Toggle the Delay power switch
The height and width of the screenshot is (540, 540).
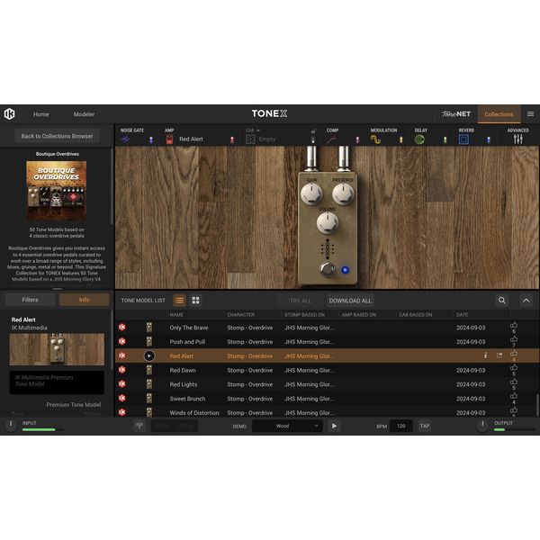click(445, 139)
